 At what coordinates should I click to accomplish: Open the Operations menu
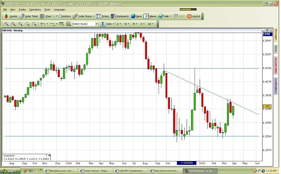(x=35, y=10)
